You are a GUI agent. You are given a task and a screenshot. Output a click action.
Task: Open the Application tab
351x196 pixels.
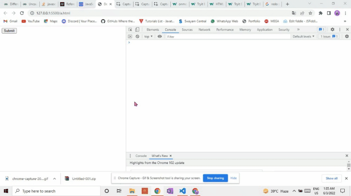pos(265,30)
